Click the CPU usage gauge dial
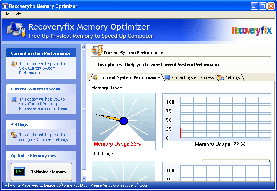277x191 pixels. point(123,171)
